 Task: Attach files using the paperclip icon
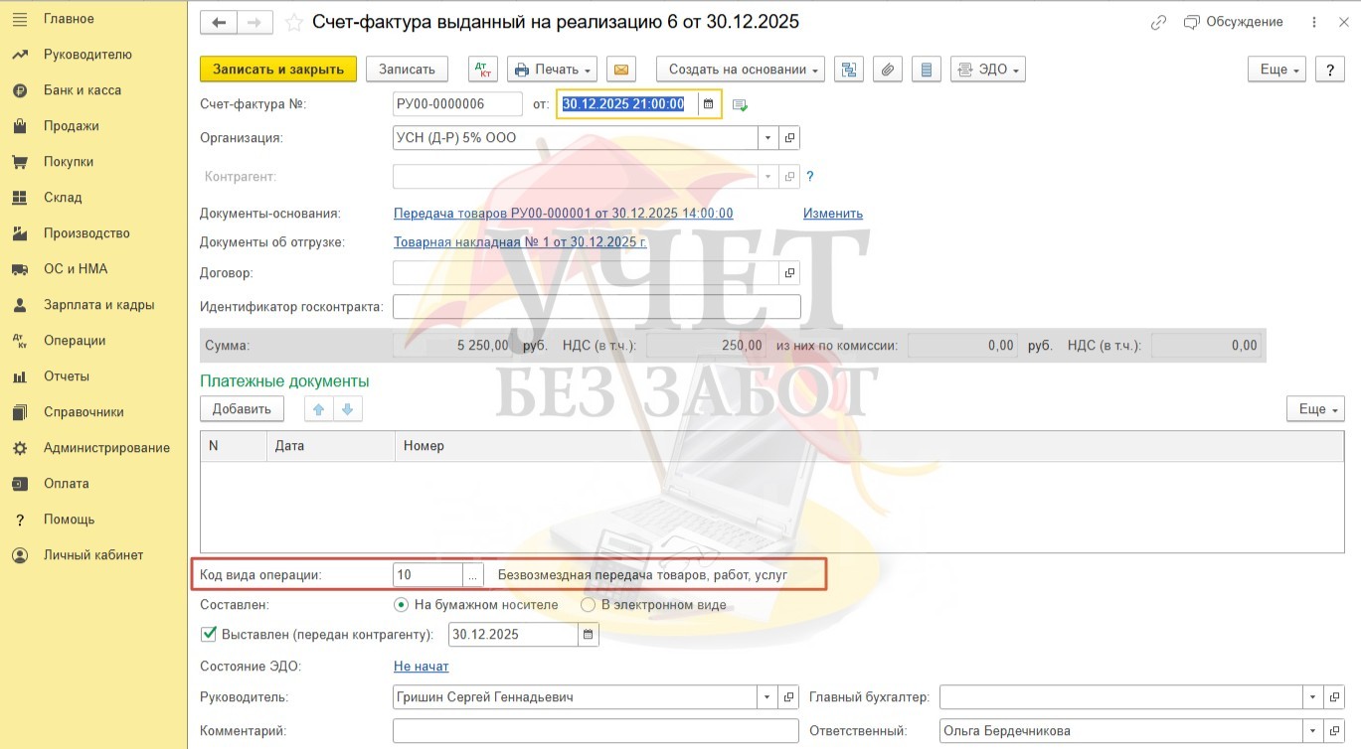[888, 70]
